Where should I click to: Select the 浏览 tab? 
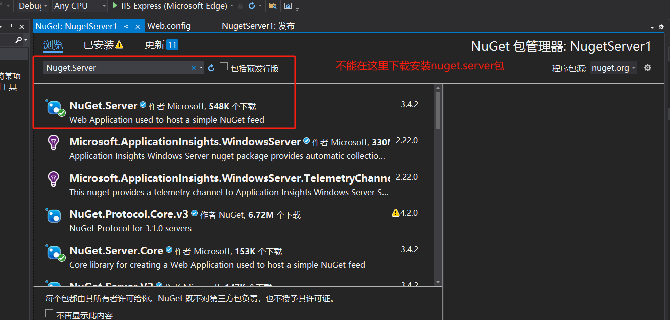pyautogui.click(x=53, y=45)
